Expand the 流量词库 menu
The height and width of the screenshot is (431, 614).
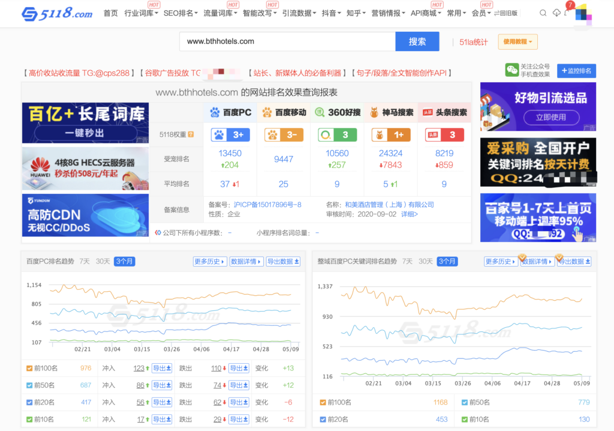pyautogui.click(x=220, y=13)
